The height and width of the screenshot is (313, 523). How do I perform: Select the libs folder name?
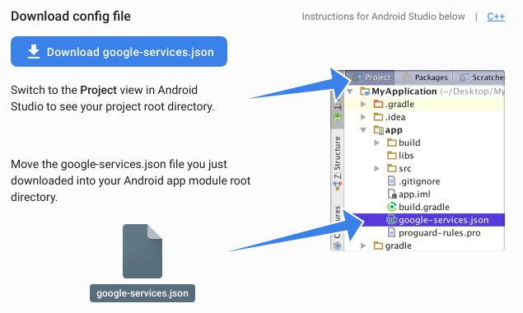(x=406, y=156)
